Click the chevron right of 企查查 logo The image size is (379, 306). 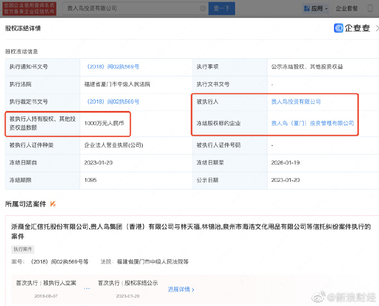pos(376,28)
